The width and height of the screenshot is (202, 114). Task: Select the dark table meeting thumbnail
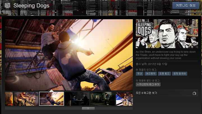(x=77, y=99)
